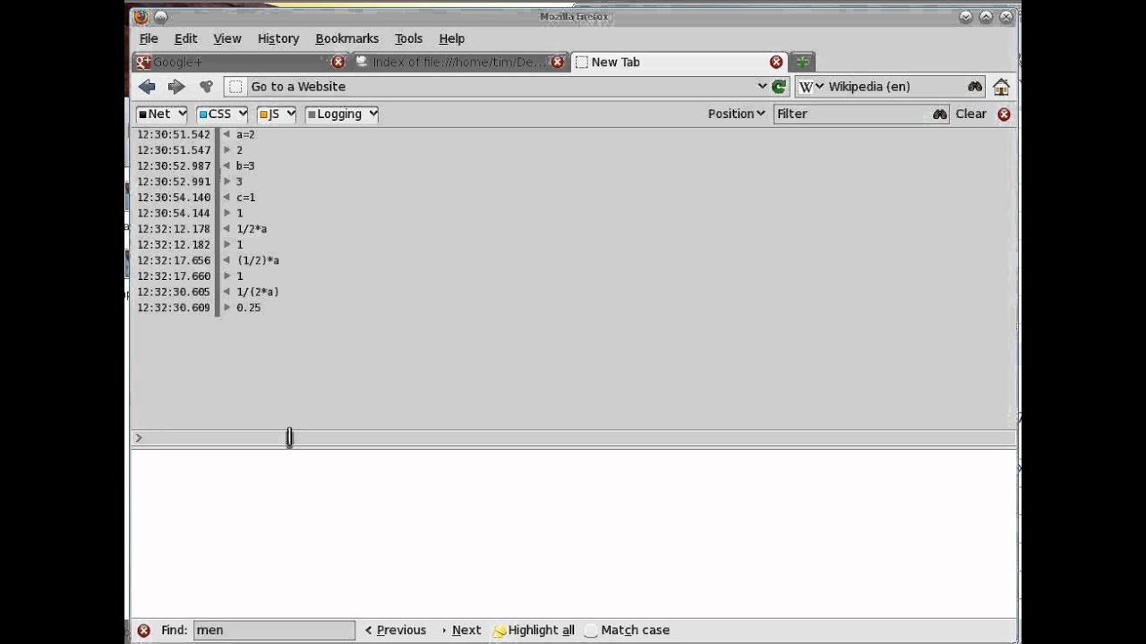Click timestamp 12:30:51.542
This screenshot has height=644, width=1146.
tap(174, 134)
